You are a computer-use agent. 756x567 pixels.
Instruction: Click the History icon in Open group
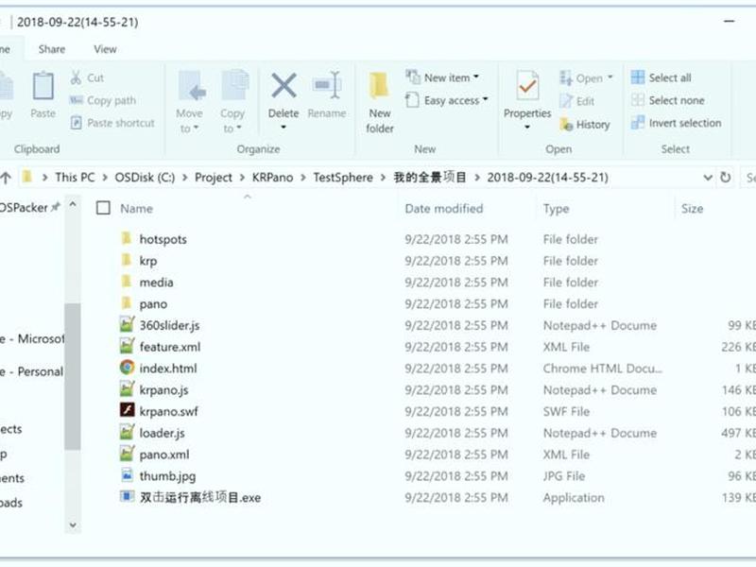point(566,124)
